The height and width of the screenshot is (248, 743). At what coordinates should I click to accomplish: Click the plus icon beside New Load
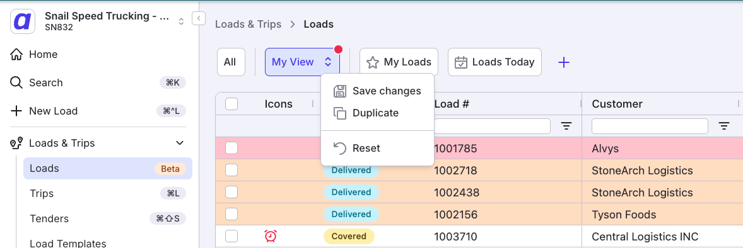[16, 111]
